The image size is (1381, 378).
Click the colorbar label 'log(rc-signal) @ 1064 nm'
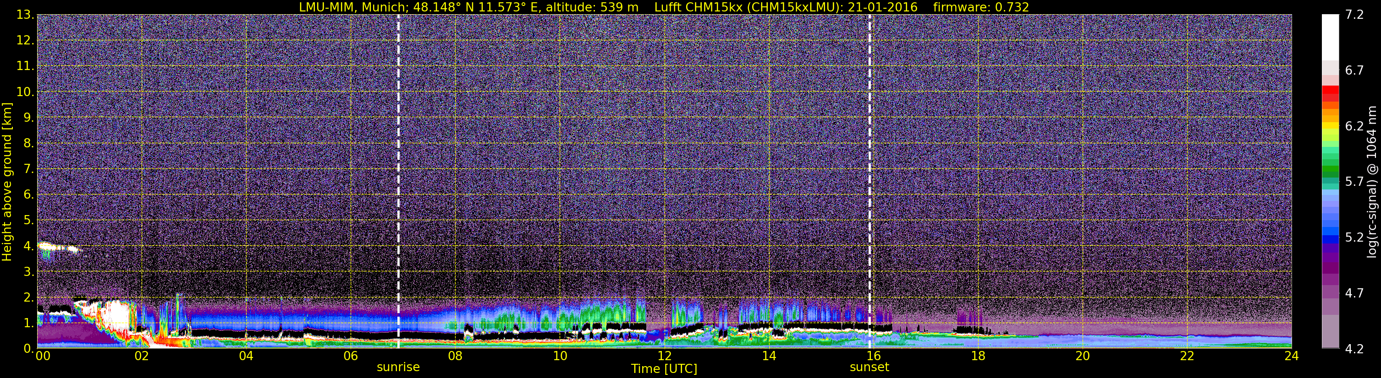1372,182
